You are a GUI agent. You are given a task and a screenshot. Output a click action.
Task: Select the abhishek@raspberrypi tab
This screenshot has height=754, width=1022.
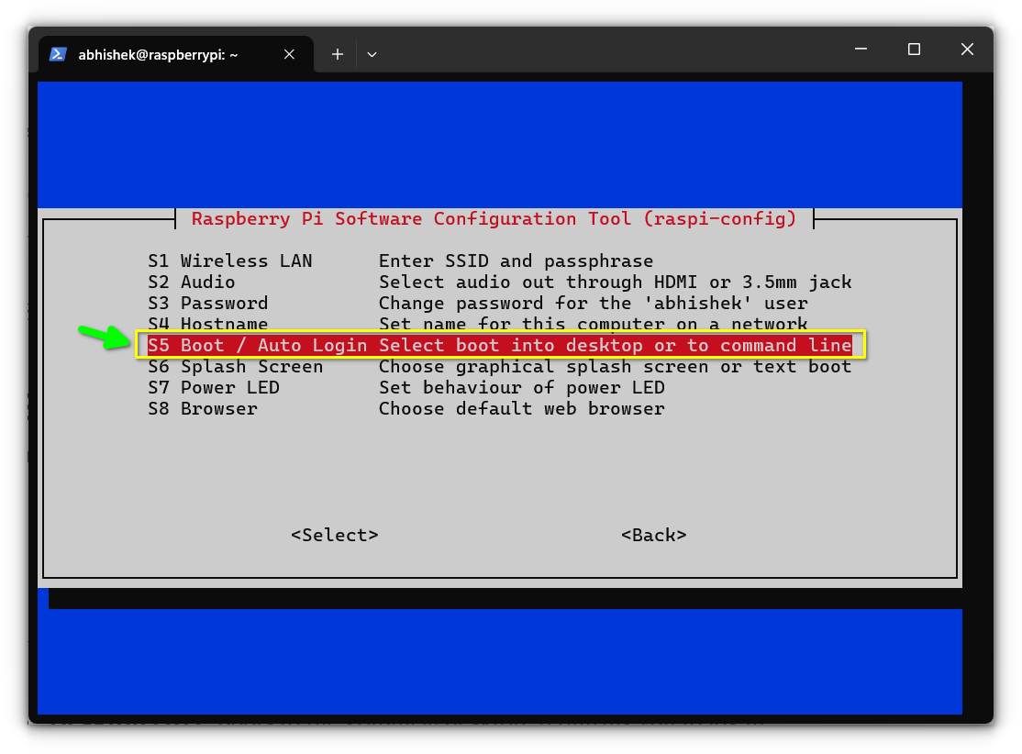tap(165, 54)
